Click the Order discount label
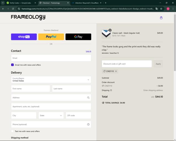This screenshot has width=176, height=141. point(108,82)
